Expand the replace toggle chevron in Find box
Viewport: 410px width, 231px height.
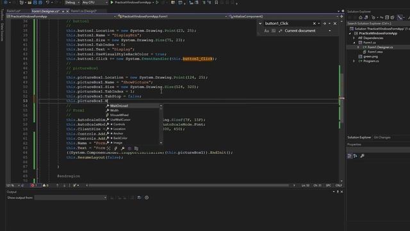coord(260,24)
